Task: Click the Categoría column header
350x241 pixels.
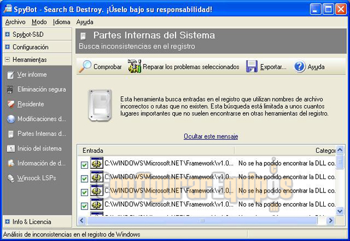Action: 285,151
